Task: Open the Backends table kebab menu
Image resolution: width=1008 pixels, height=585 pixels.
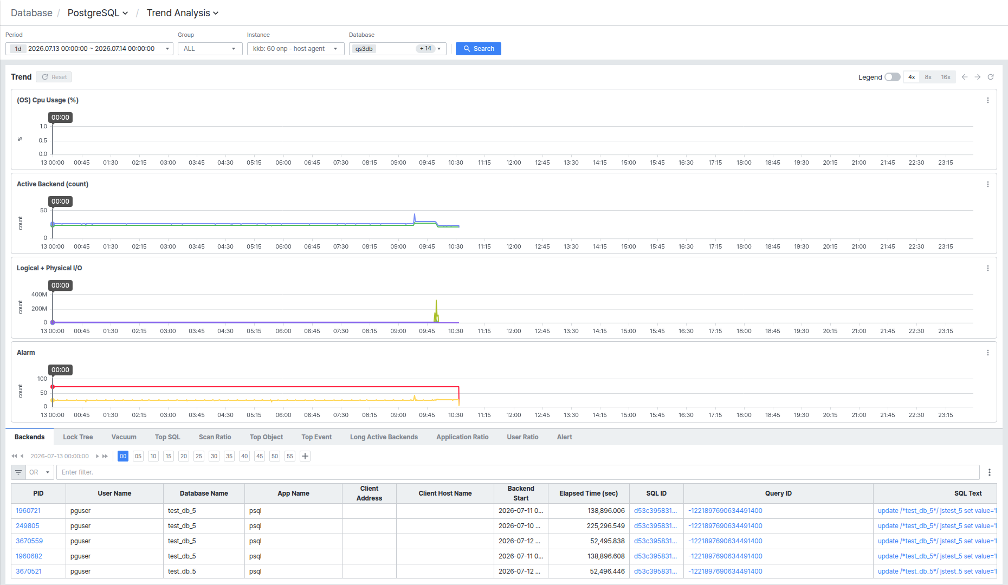Action: point(990,472)
